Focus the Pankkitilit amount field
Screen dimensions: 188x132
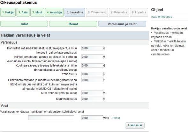[92, 48]
